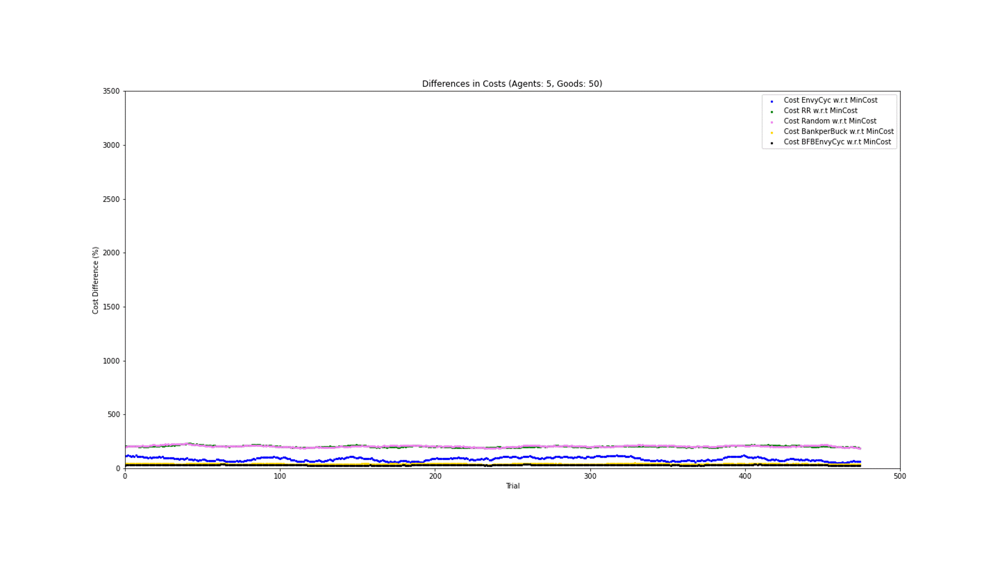
Task: Click the yellow BankperBuck legend marker
Action: click(772, 133)
